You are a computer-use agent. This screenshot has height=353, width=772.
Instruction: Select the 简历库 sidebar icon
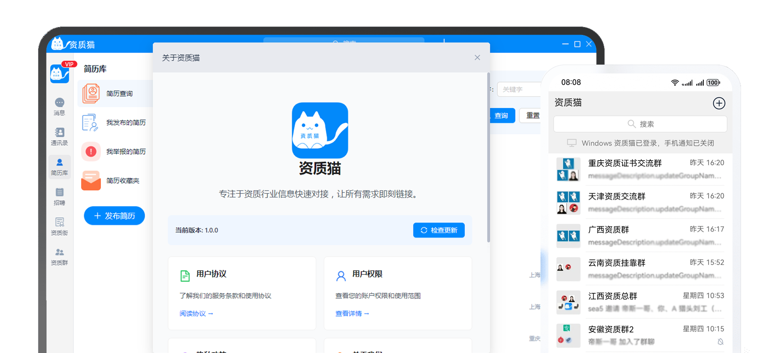coord(59,167)
